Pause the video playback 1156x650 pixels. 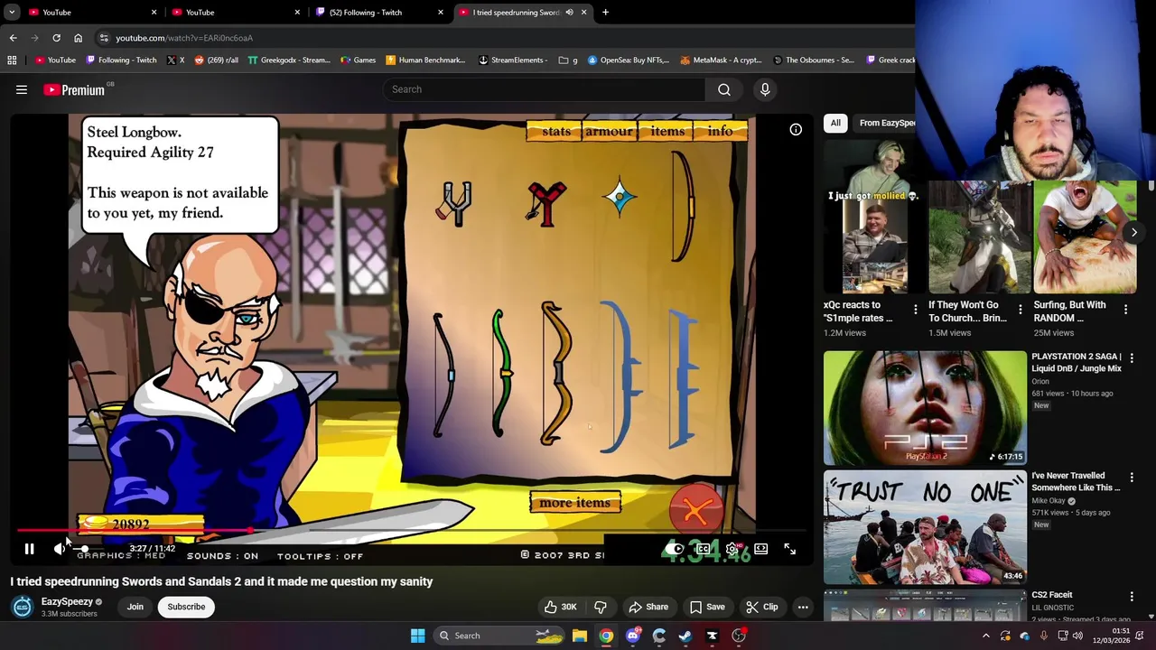coord(29,549)
